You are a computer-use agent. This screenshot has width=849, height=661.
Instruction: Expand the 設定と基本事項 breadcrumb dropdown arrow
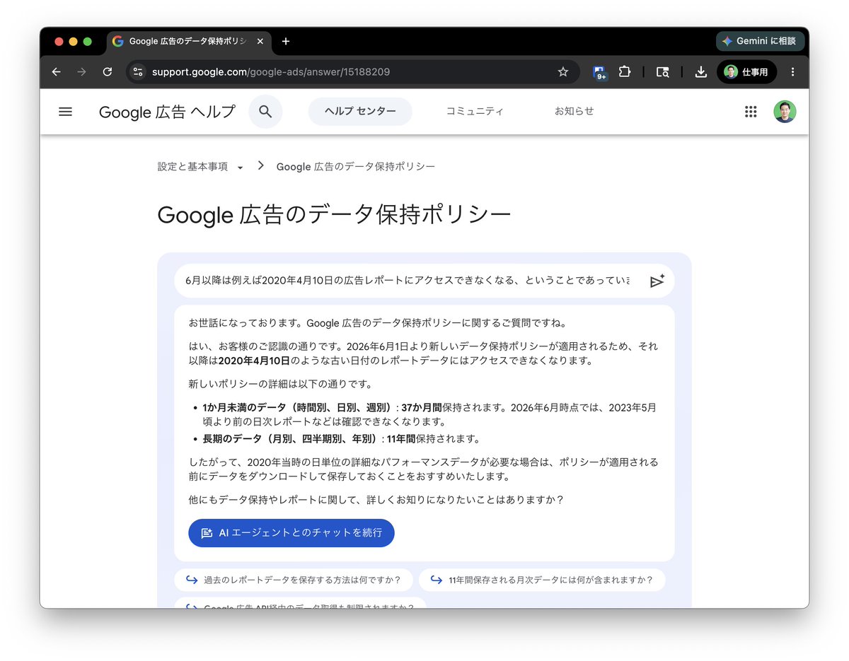(240, 168)
